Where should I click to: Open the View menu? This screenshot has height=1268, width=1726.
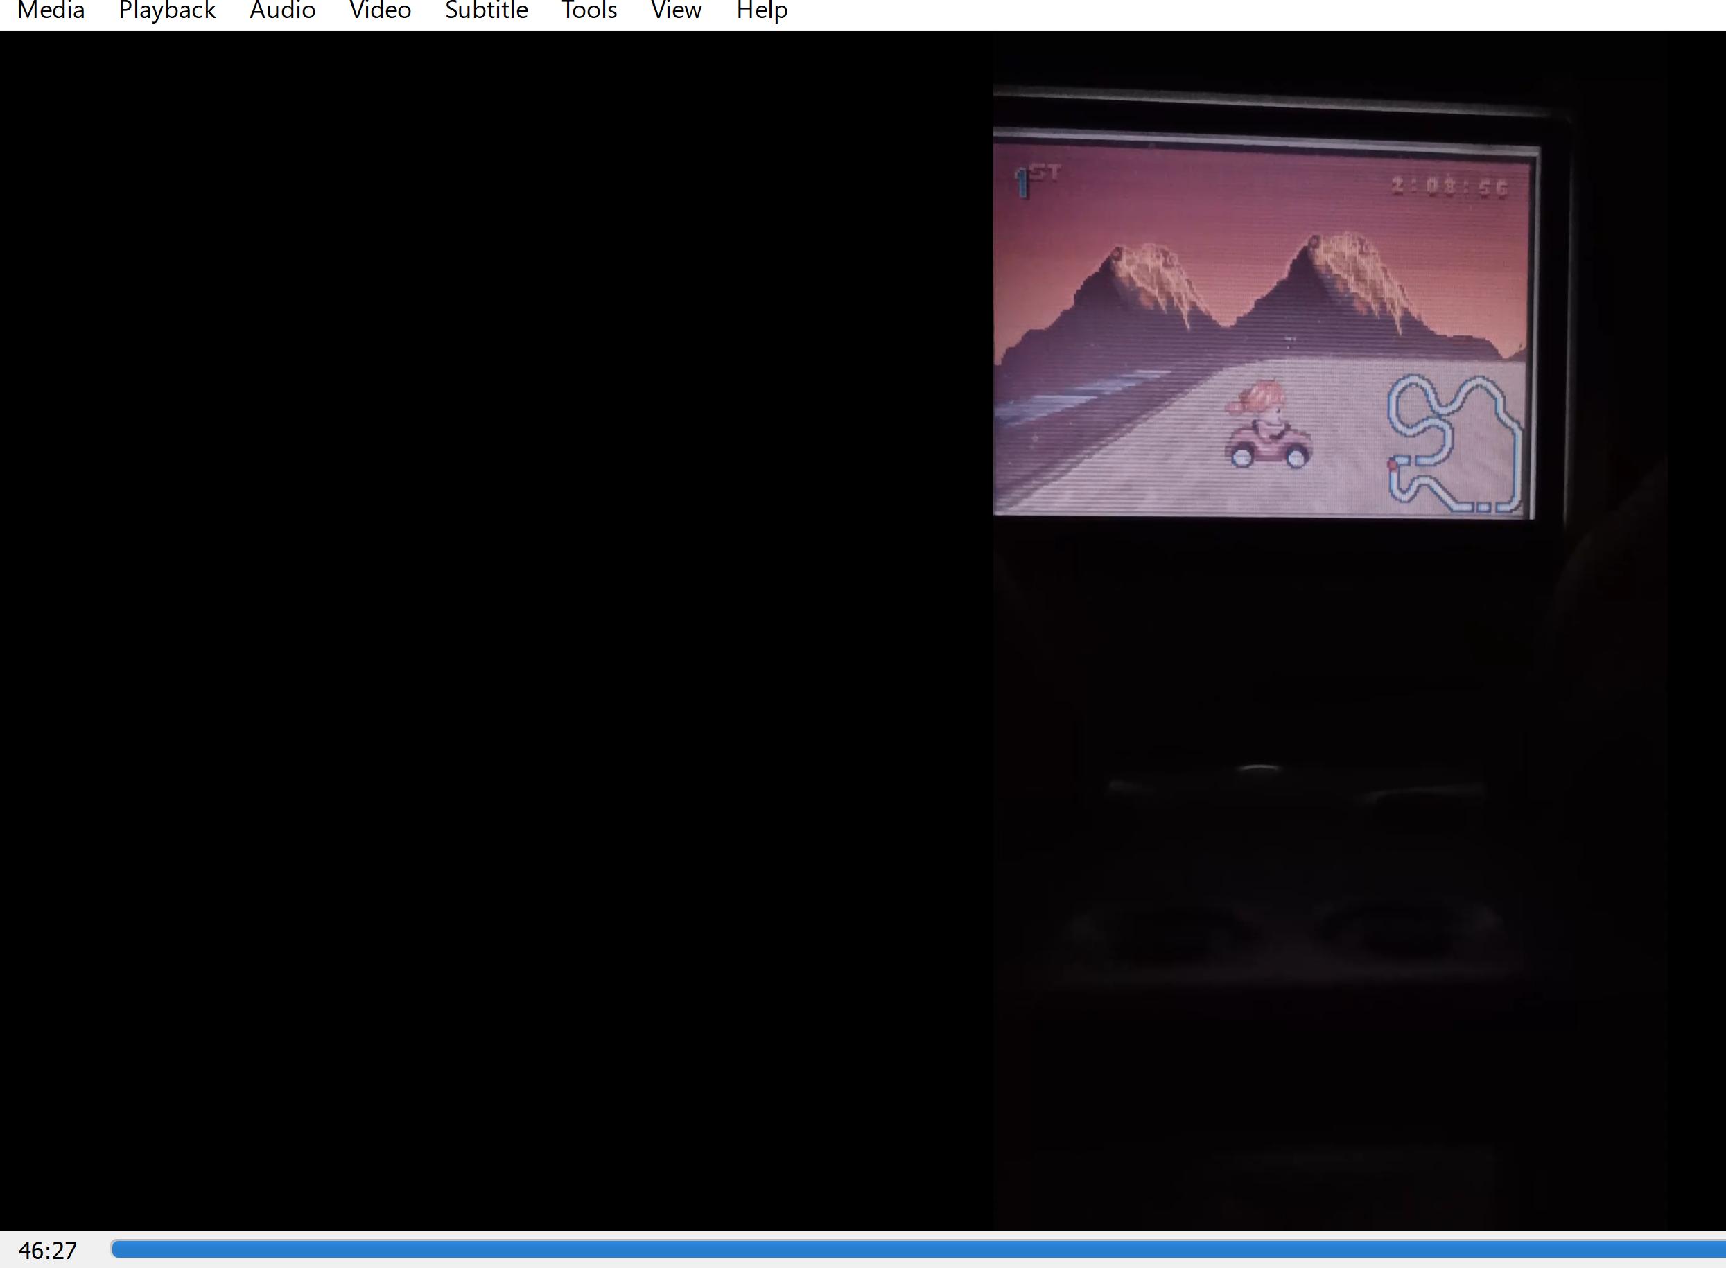pyautogui.click(x=676, y=11)
